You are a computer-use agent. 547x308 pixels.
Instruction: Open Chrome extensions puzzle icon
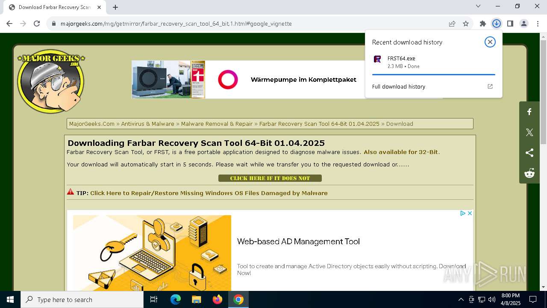click(483, 24)
